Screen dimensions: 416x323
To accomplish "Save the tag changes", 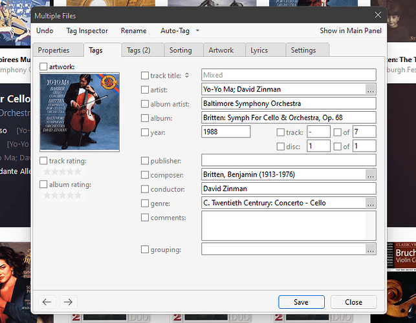I will [x=301, y=302].
